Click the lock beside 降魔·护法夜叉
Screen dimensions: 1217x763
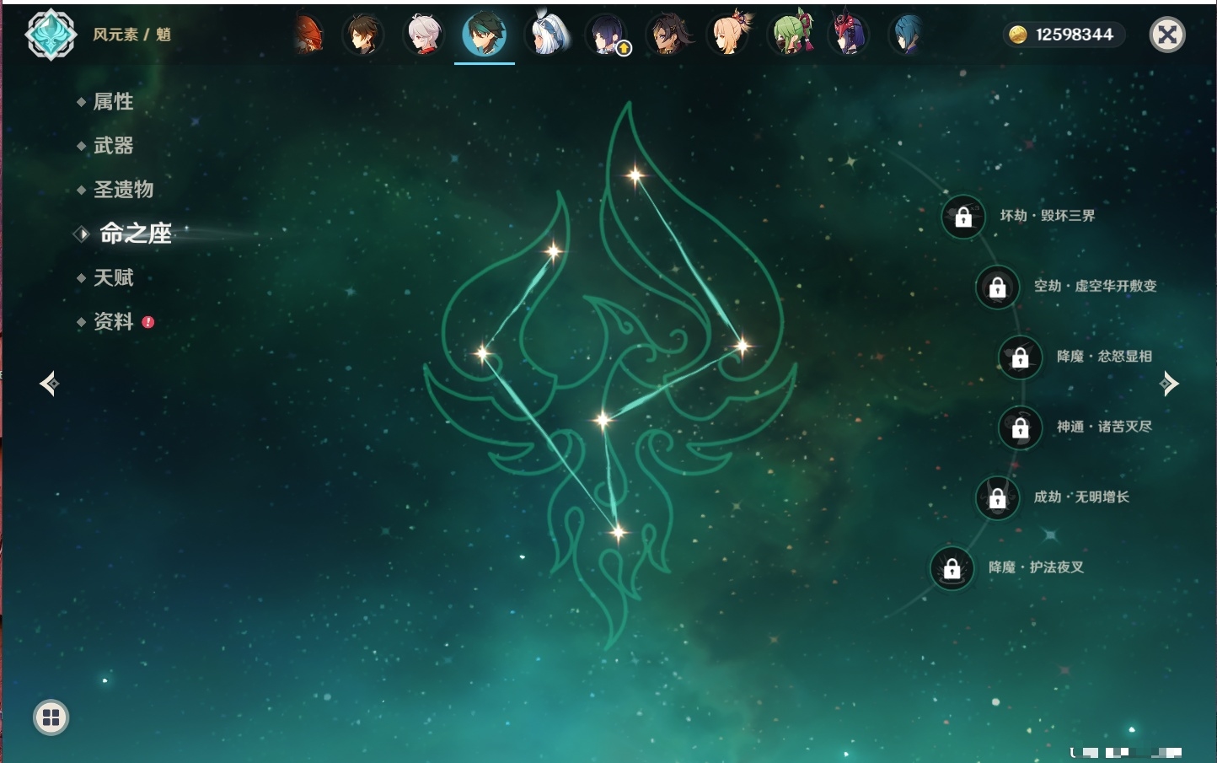pyautogui.click(x=952, y=568)
